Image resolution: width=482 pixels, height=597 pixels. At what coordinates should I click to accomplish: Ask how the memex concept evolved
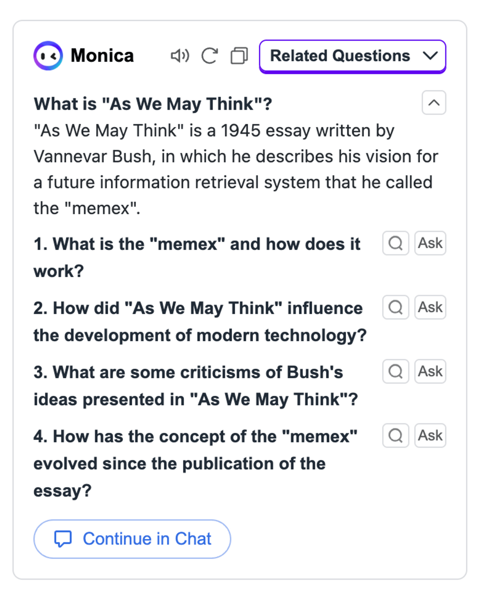(x=430, y=435)
